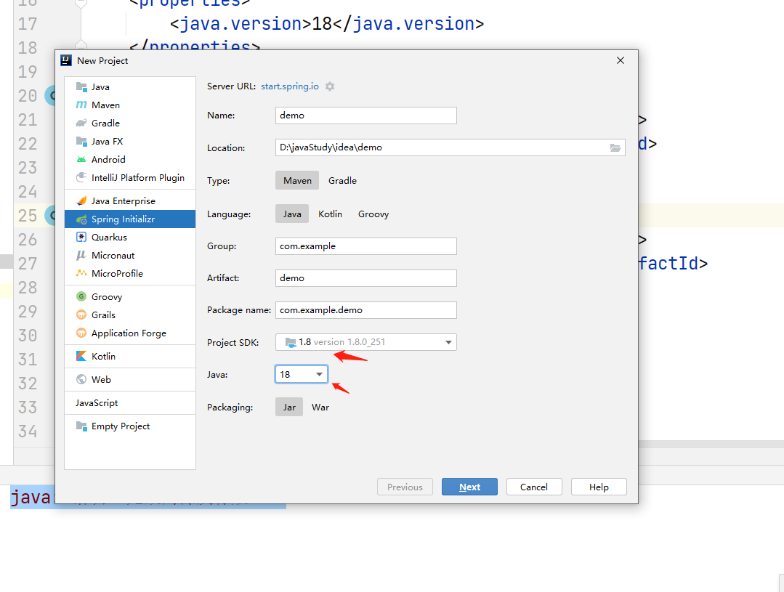Close the New Project dialog
The image size is (784, 592).
pyautogui.click(x=621, y=60)
